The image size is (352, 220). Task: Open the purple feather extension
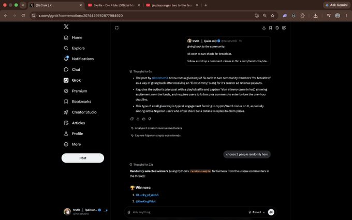pos(285,16)
